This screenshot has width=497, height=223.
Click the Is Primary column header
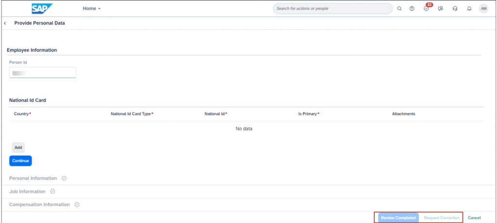pyautogui.click(x=308, y=114)
